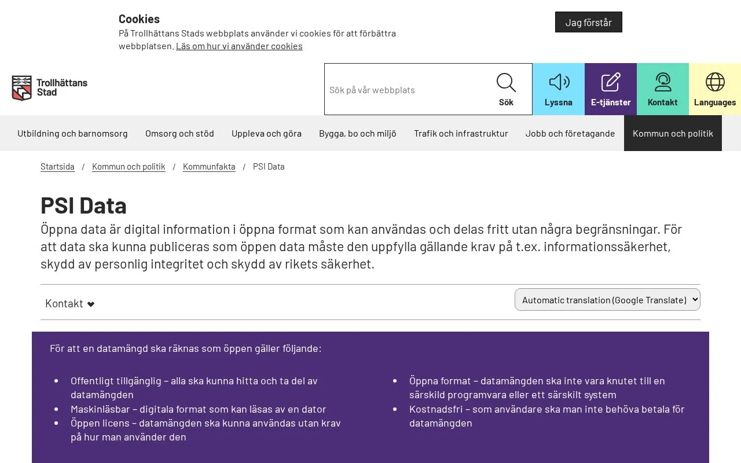Go to Kommun och politik breadcrumb
This screenshot has width=741, height=463.
pos(129,167)
